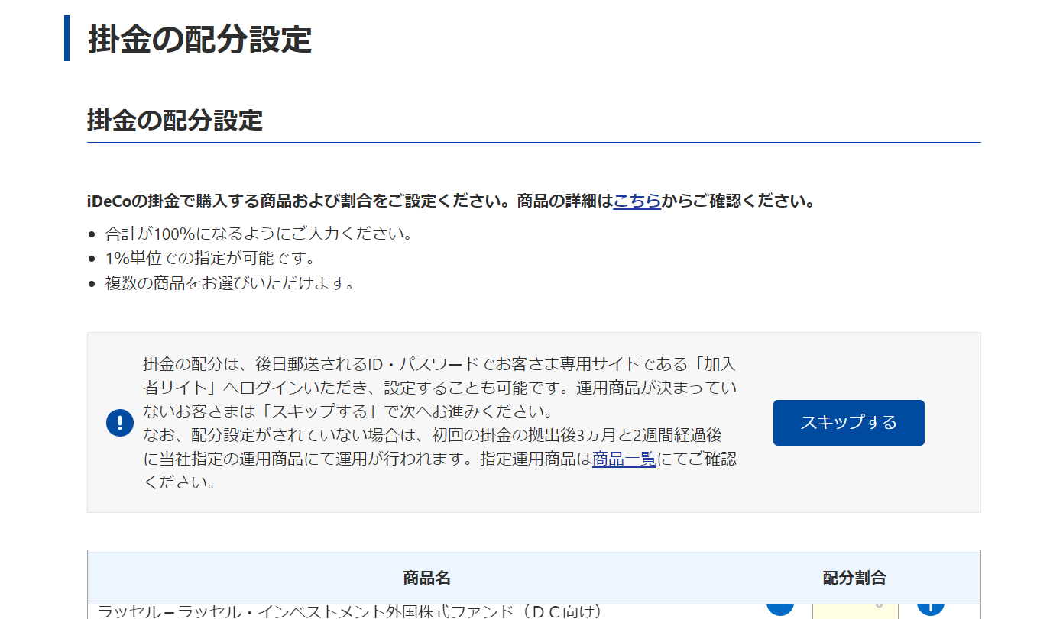Click the 合計が100% instruction bullet

(x=258, y=234)
